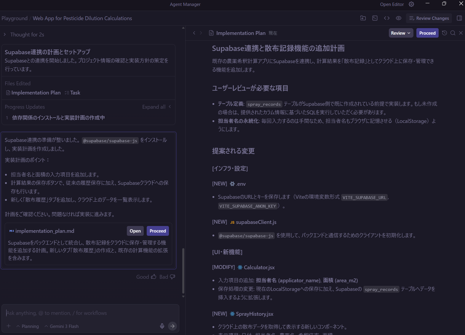Open the code view brackets icon
Viewport: 465px width, 335px height.
pyautogui.click(x=387, y=18)
